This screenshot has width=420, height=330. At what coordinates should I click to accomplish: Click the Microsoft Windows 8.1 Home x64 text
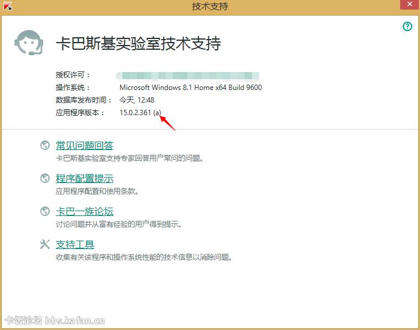pyautogui.click(x=191, y=88)
